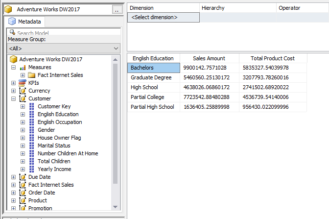Click the 4638026.06860172 sales value

207,87
